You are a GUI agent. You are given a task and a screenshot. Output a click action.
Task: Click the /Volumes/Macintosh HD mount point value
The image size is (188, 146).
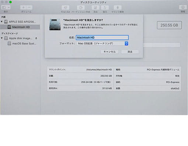[99, 70]
